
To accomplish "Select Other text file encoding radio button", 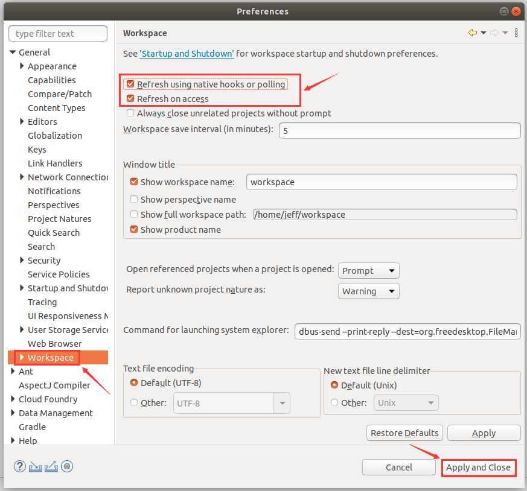I will (x=134, y=402).
